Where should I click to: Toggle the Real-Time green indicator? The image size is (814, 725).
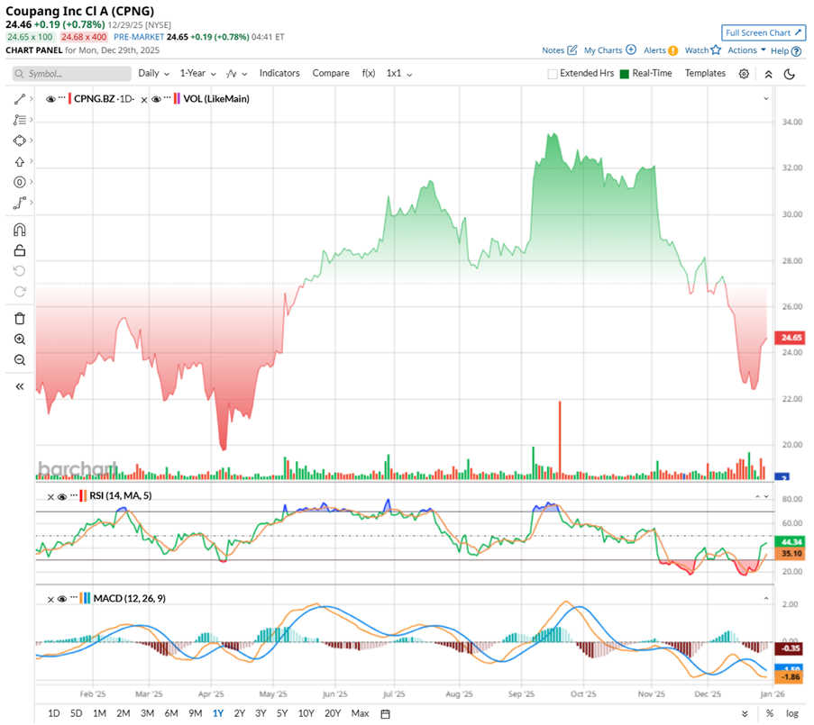point(625,74)
